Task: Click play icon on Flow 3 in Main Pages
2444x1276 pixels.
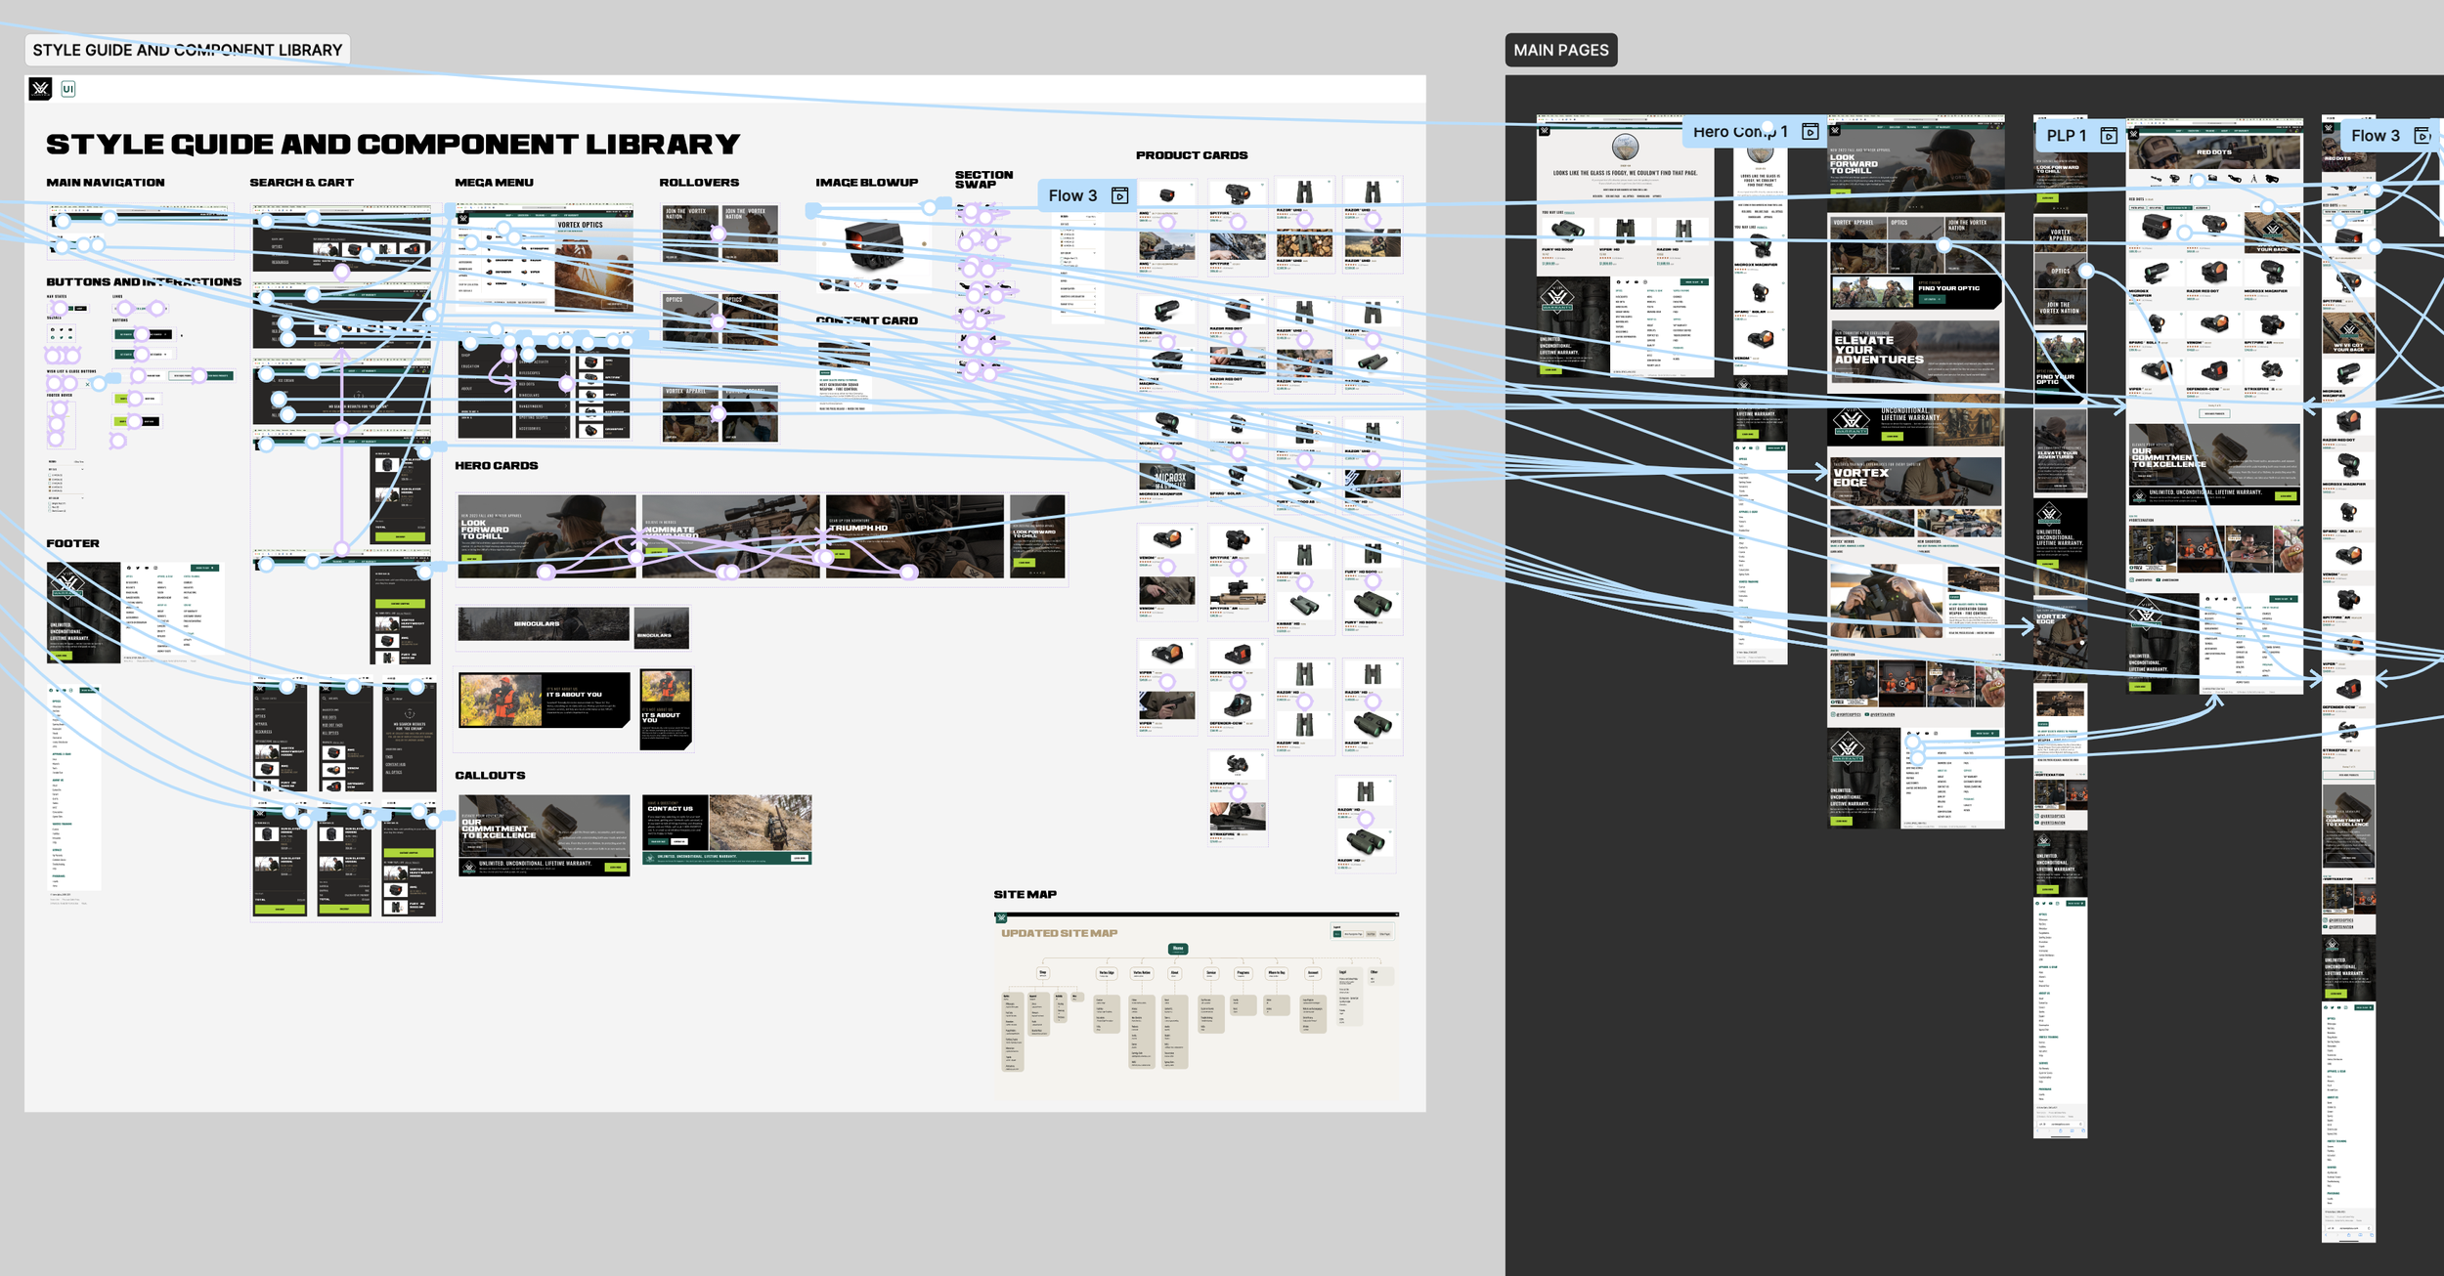Action: pos(2422,136)
